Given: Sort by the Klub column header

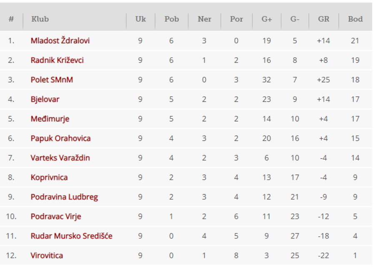Looking at the screenshot, I should (x=40, y=19).
